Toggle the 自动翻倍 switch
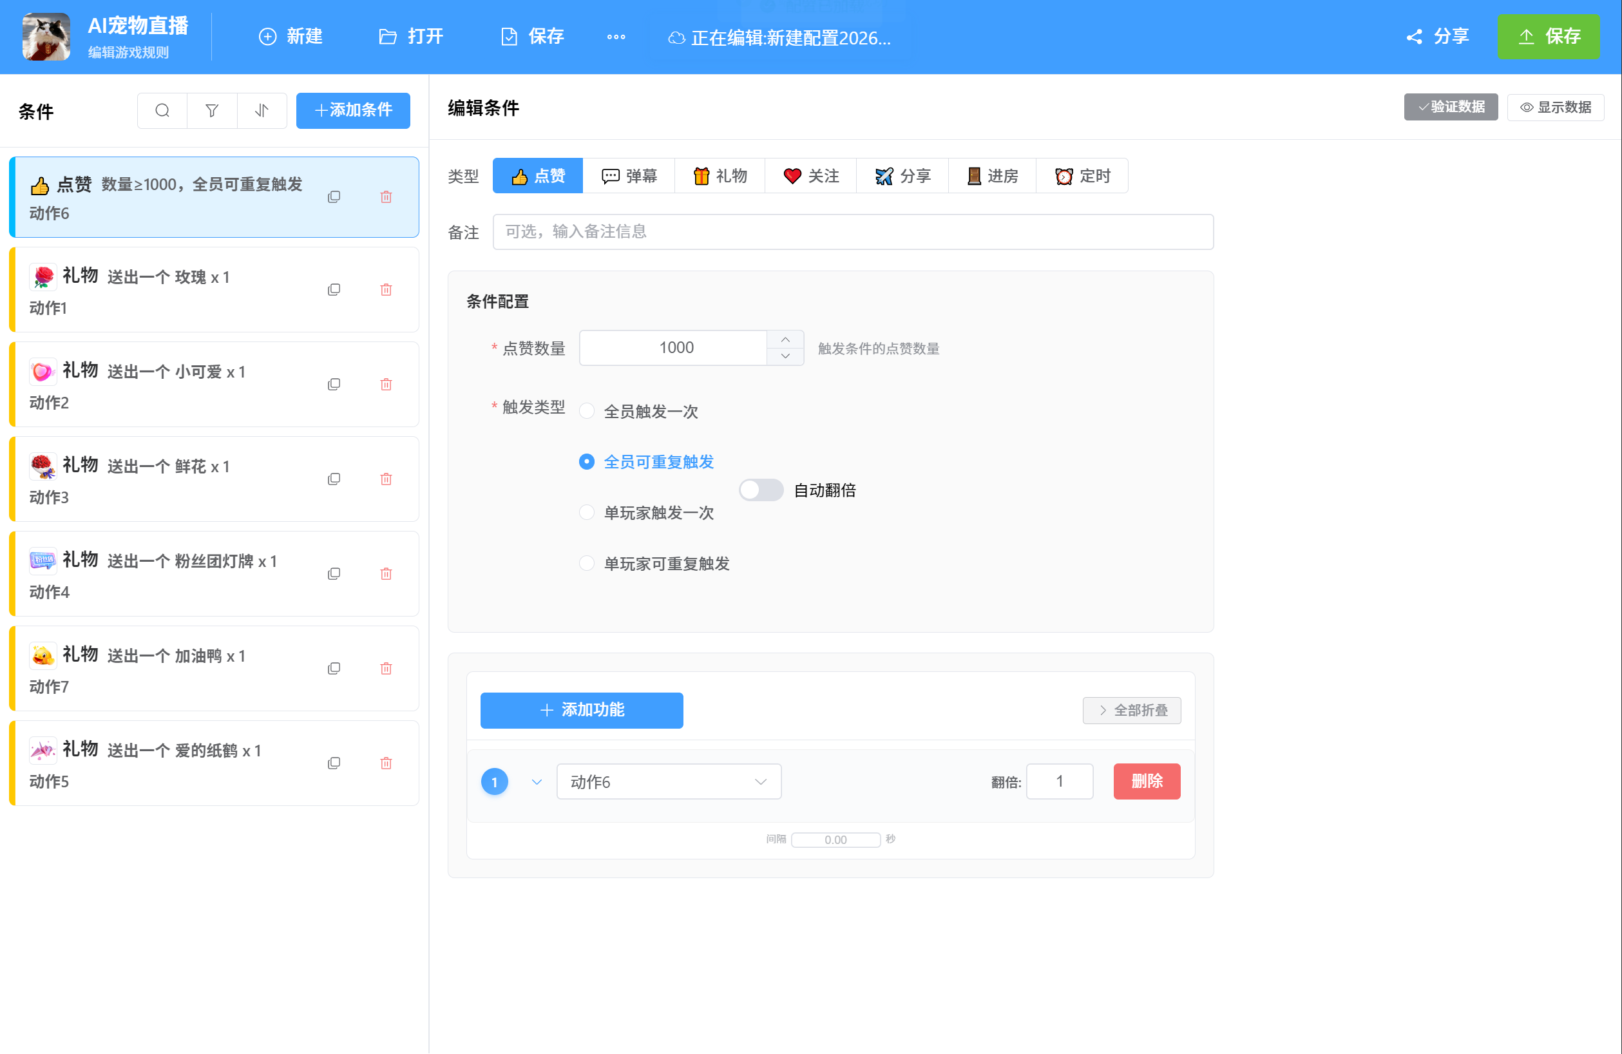Viewport: 1622px width, 1054px height. (x=761, y=490)
